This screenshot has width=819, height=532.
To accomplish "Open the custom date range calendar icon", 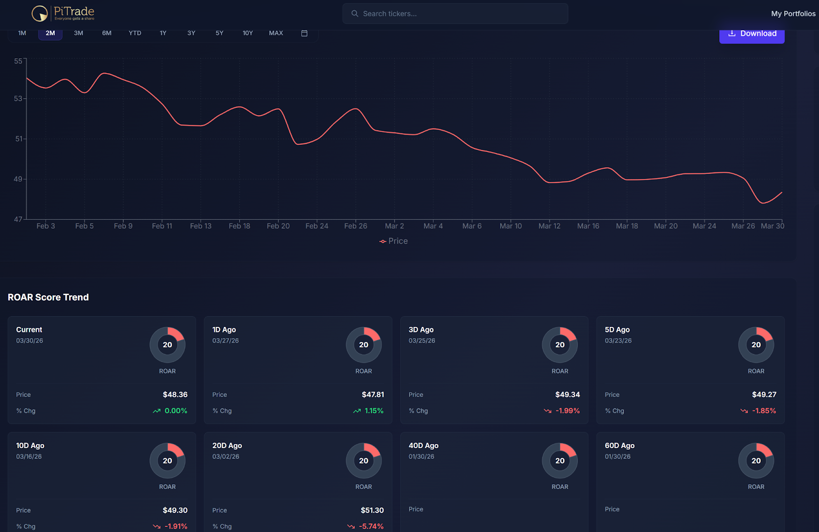I will pos(304,33).
